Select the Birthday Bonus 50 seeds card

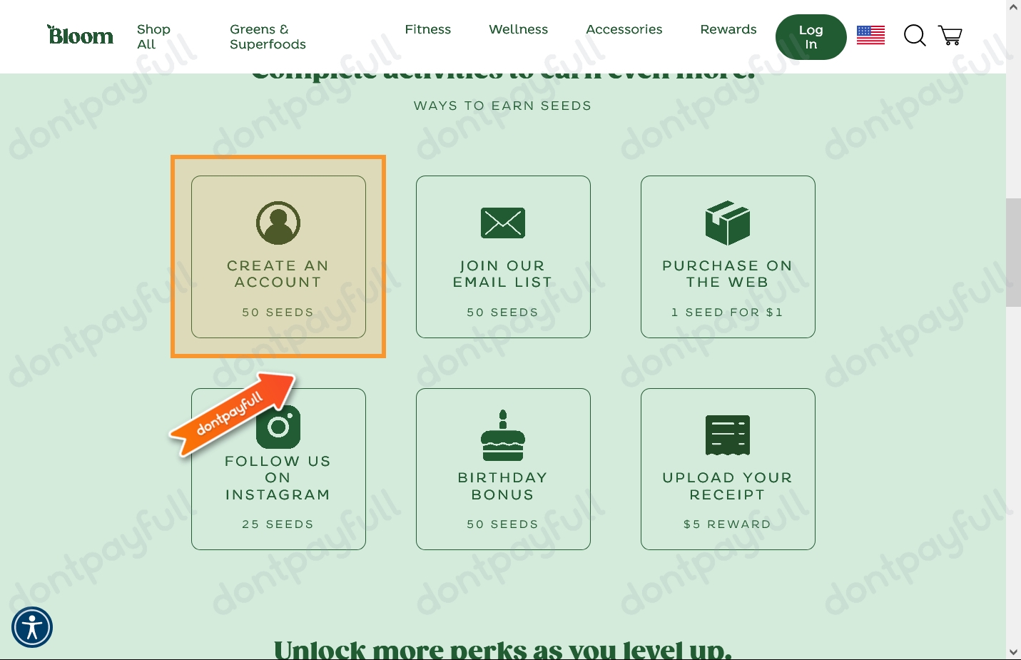tap(503, 469)
